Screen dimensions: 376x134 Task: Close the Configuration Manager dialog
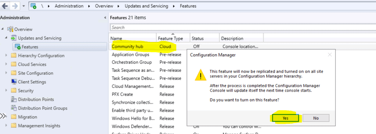coord(330,55)
